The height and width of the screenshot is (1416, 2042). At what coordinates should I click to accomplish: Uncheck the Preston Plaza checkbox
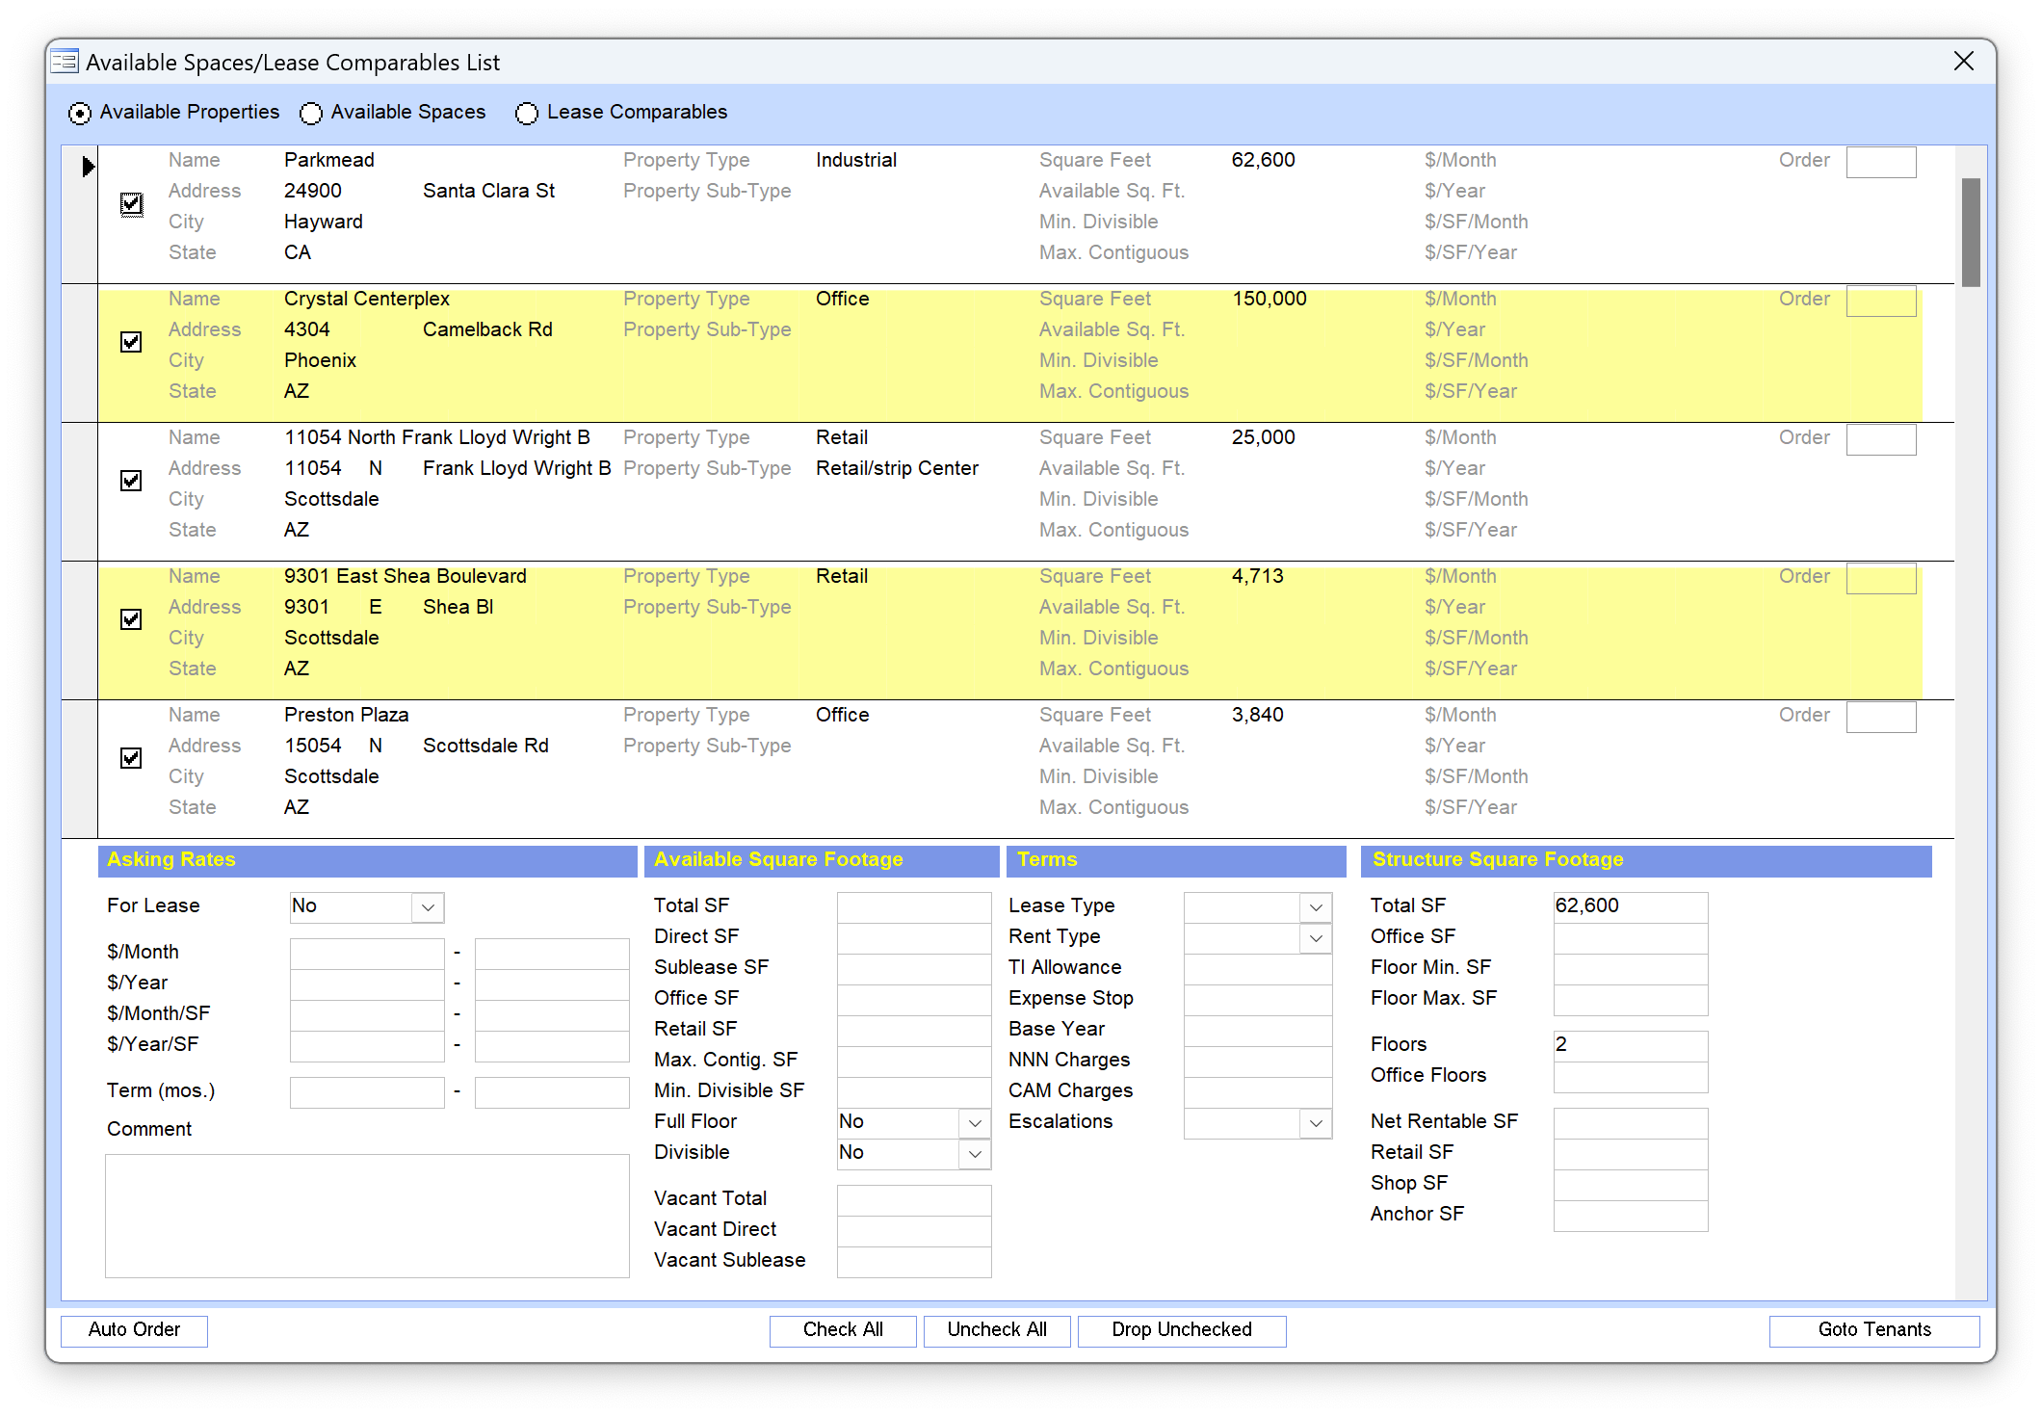pyautogui.click(x=131, y=758)
